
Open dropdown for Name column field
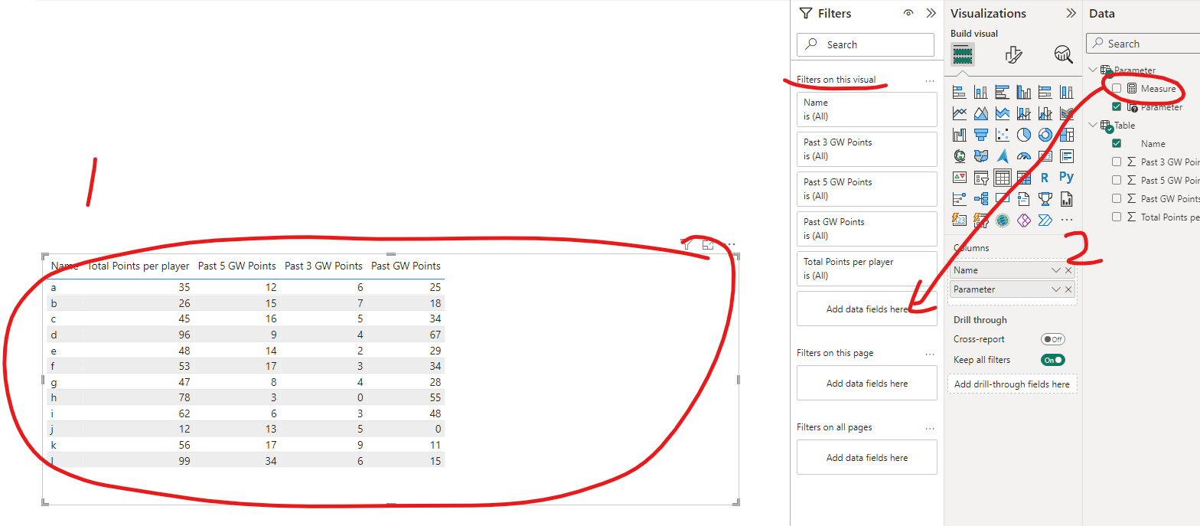point(1056,270)
